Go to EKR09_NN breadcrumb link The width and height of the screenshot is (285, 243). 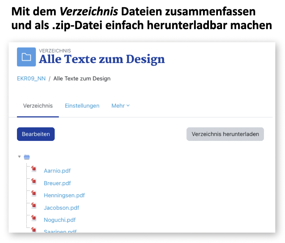click(x=31, y=79)
